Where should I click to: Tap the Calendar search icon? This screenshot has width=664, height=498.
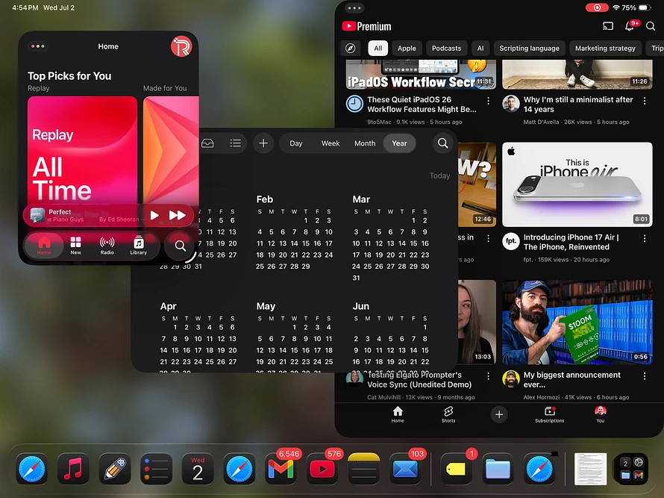click(442, 143)
